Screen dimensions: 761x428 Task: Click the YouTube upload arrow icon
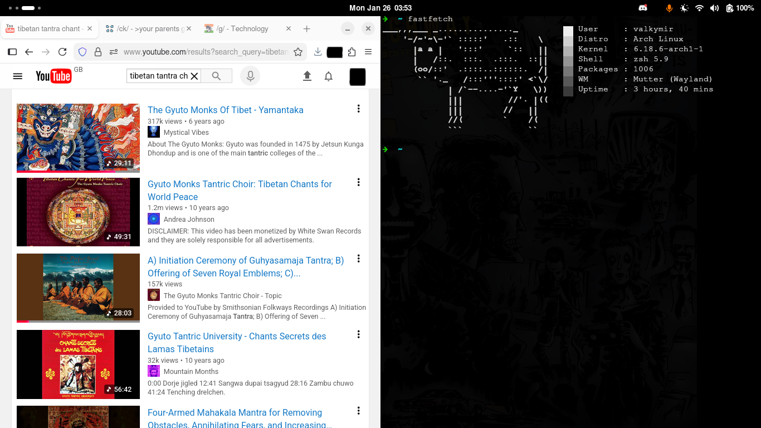[307, 76]
